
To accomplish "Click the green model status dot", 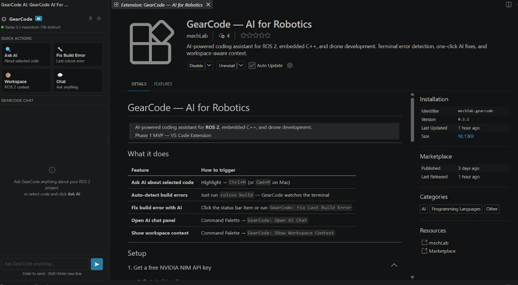I will pos(3,27).
